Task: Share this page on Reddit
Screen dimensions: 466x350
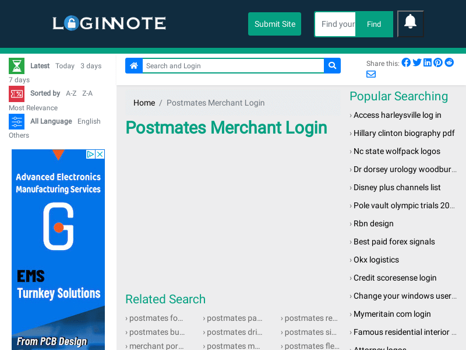Action: 449,62
